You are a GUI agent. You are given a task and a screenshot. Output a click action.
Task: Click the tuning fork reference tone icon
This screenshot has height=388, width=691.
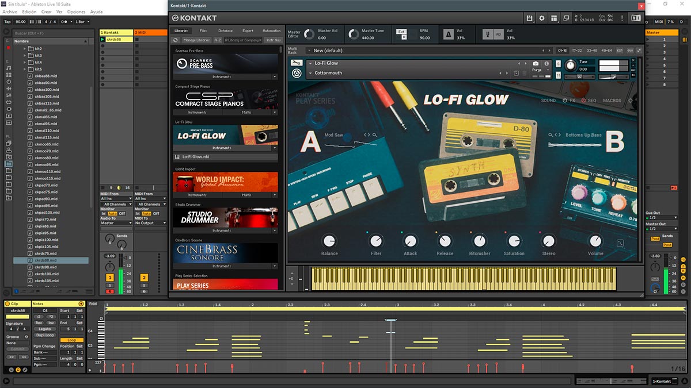pyautogui.click(x=487, y=34)
